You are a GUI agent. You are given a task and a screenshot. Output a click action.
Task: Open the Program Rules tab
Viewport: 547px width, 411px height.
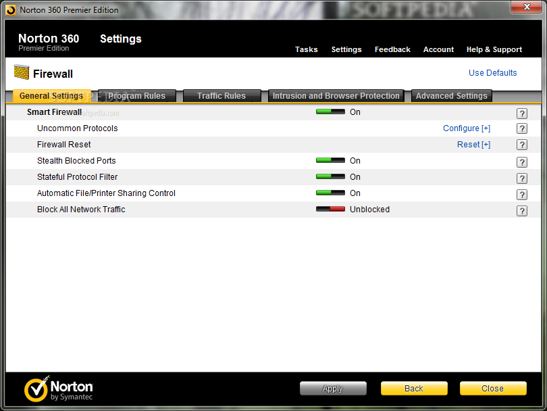point(136,96)
